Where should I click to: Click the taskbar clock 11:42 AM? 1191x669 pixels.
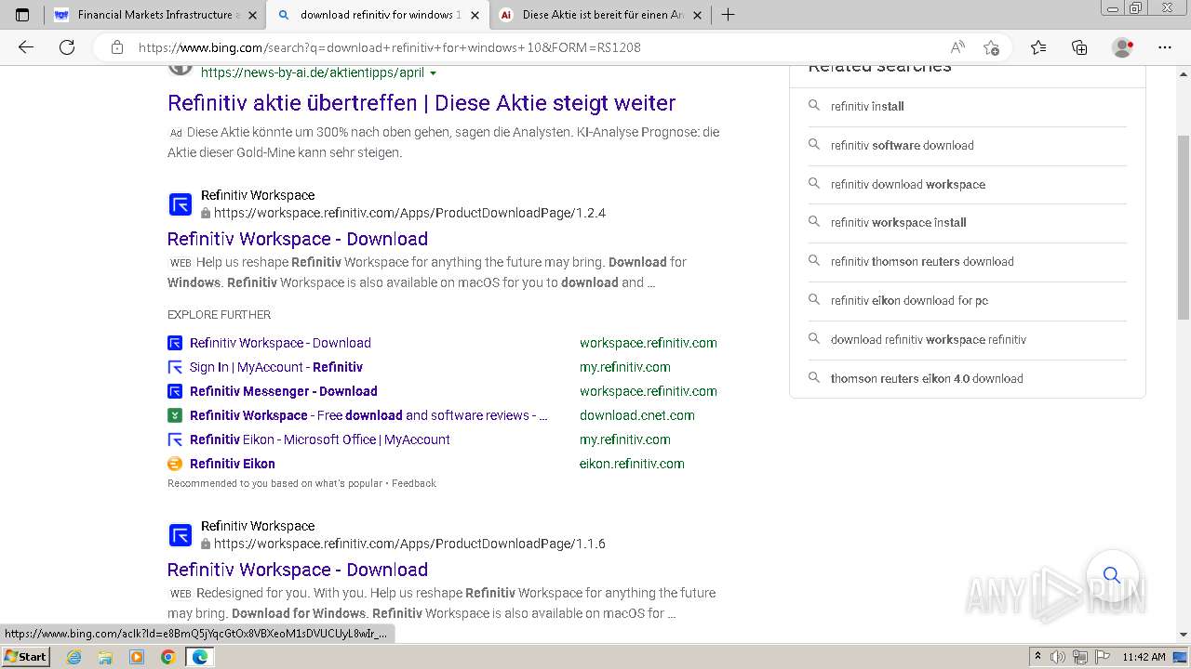[x=1144, y=657]
